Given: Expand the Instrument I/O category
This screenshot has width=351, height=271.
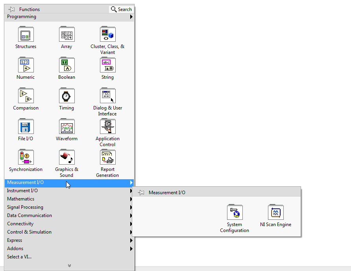Looking at the screenshot, I should (x=69, y=191).
